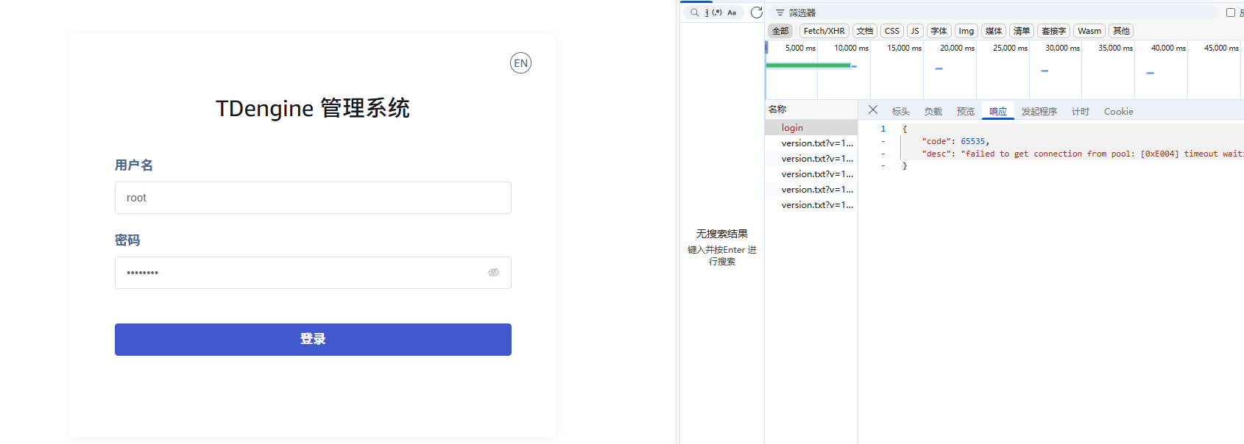The height and width of the screenshot is (444, 1244).
Task: Select the login request in the list
Action: point(792,128)
